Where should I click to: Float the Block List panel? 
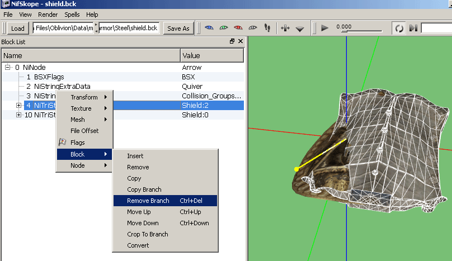[x=232, y=41]
